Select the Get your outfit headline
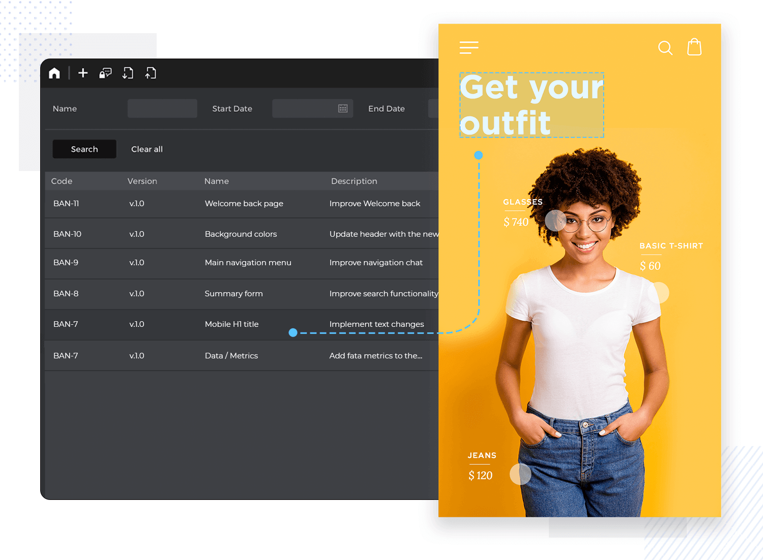Viewport: 763px width, 560px height. click(532, 105)
